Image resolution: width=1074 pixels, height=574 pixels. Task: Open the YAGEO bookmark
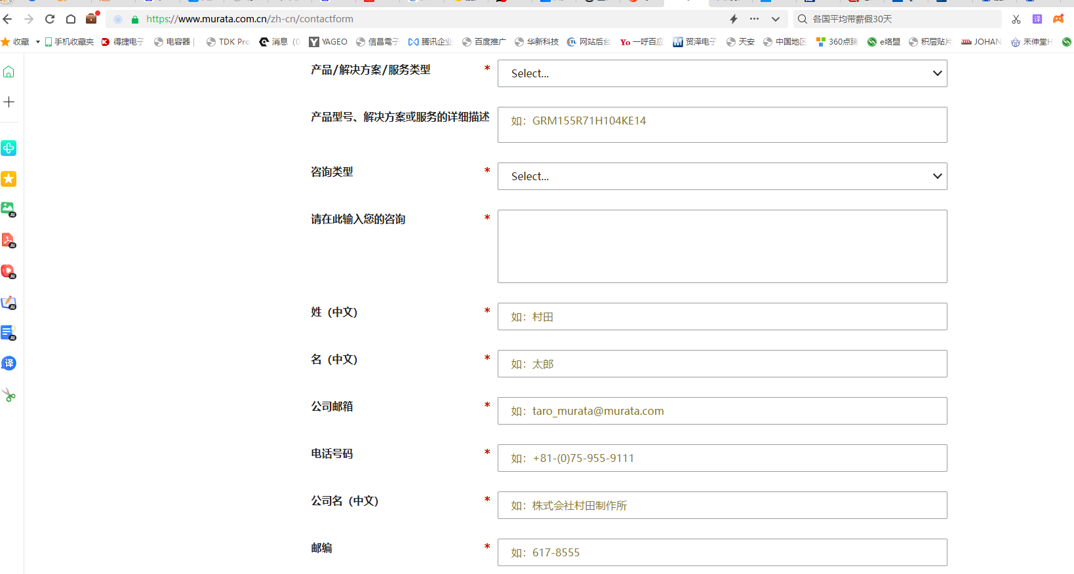click(x=328, y=42)
